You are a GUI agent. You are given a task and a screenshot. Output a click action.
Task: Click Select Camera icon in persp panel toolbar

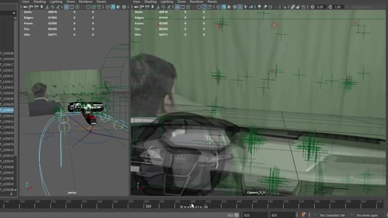(x=25, y=7)
